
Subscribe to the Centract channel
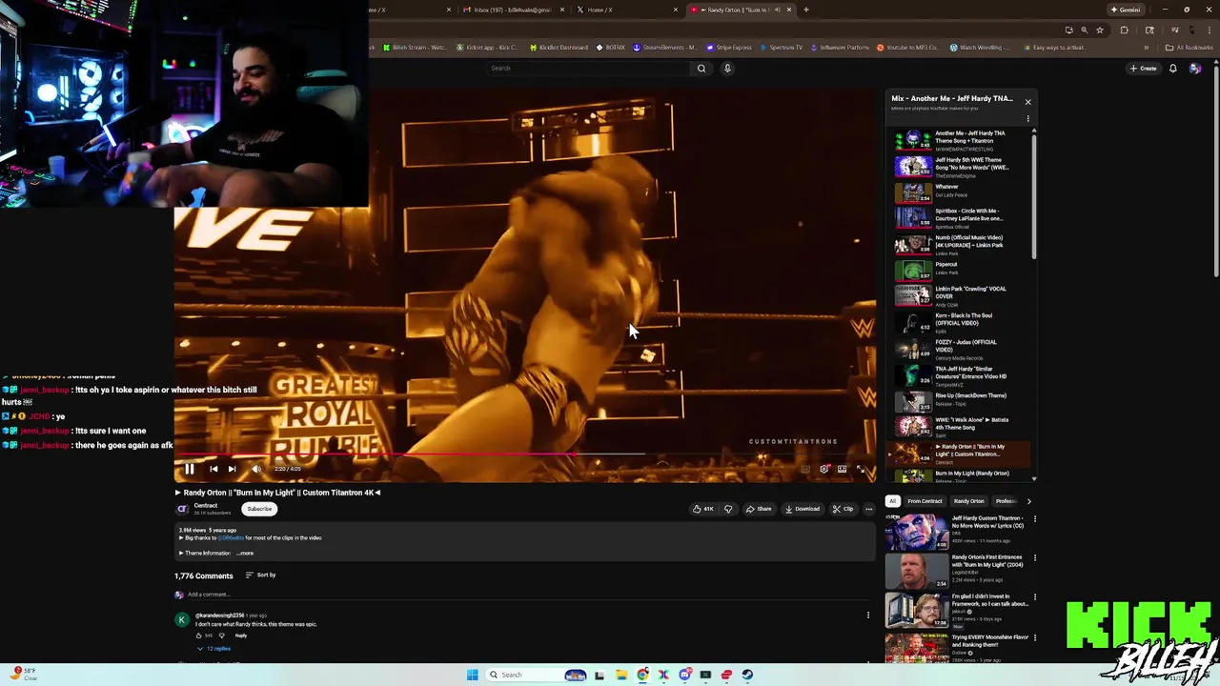pos(259,509)
